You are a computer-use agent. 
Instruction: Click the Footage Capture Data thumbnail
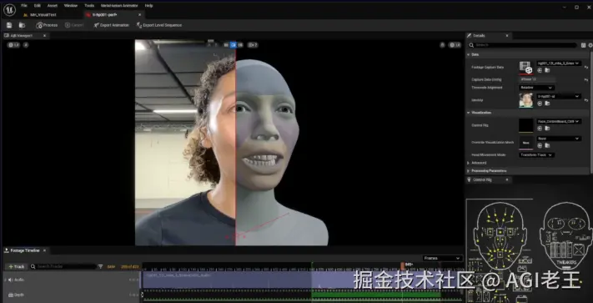tap(525, 68)
